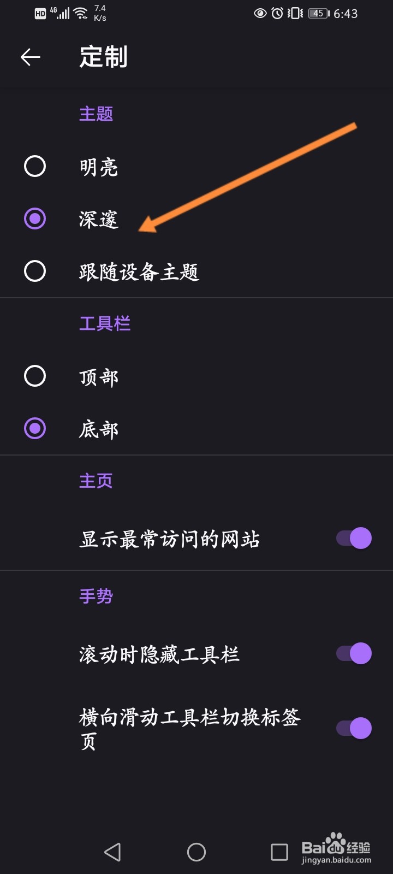Tap the 定制 page title
Image resolution: width=393 pixels, height=874 pixels.
point(104,57)
